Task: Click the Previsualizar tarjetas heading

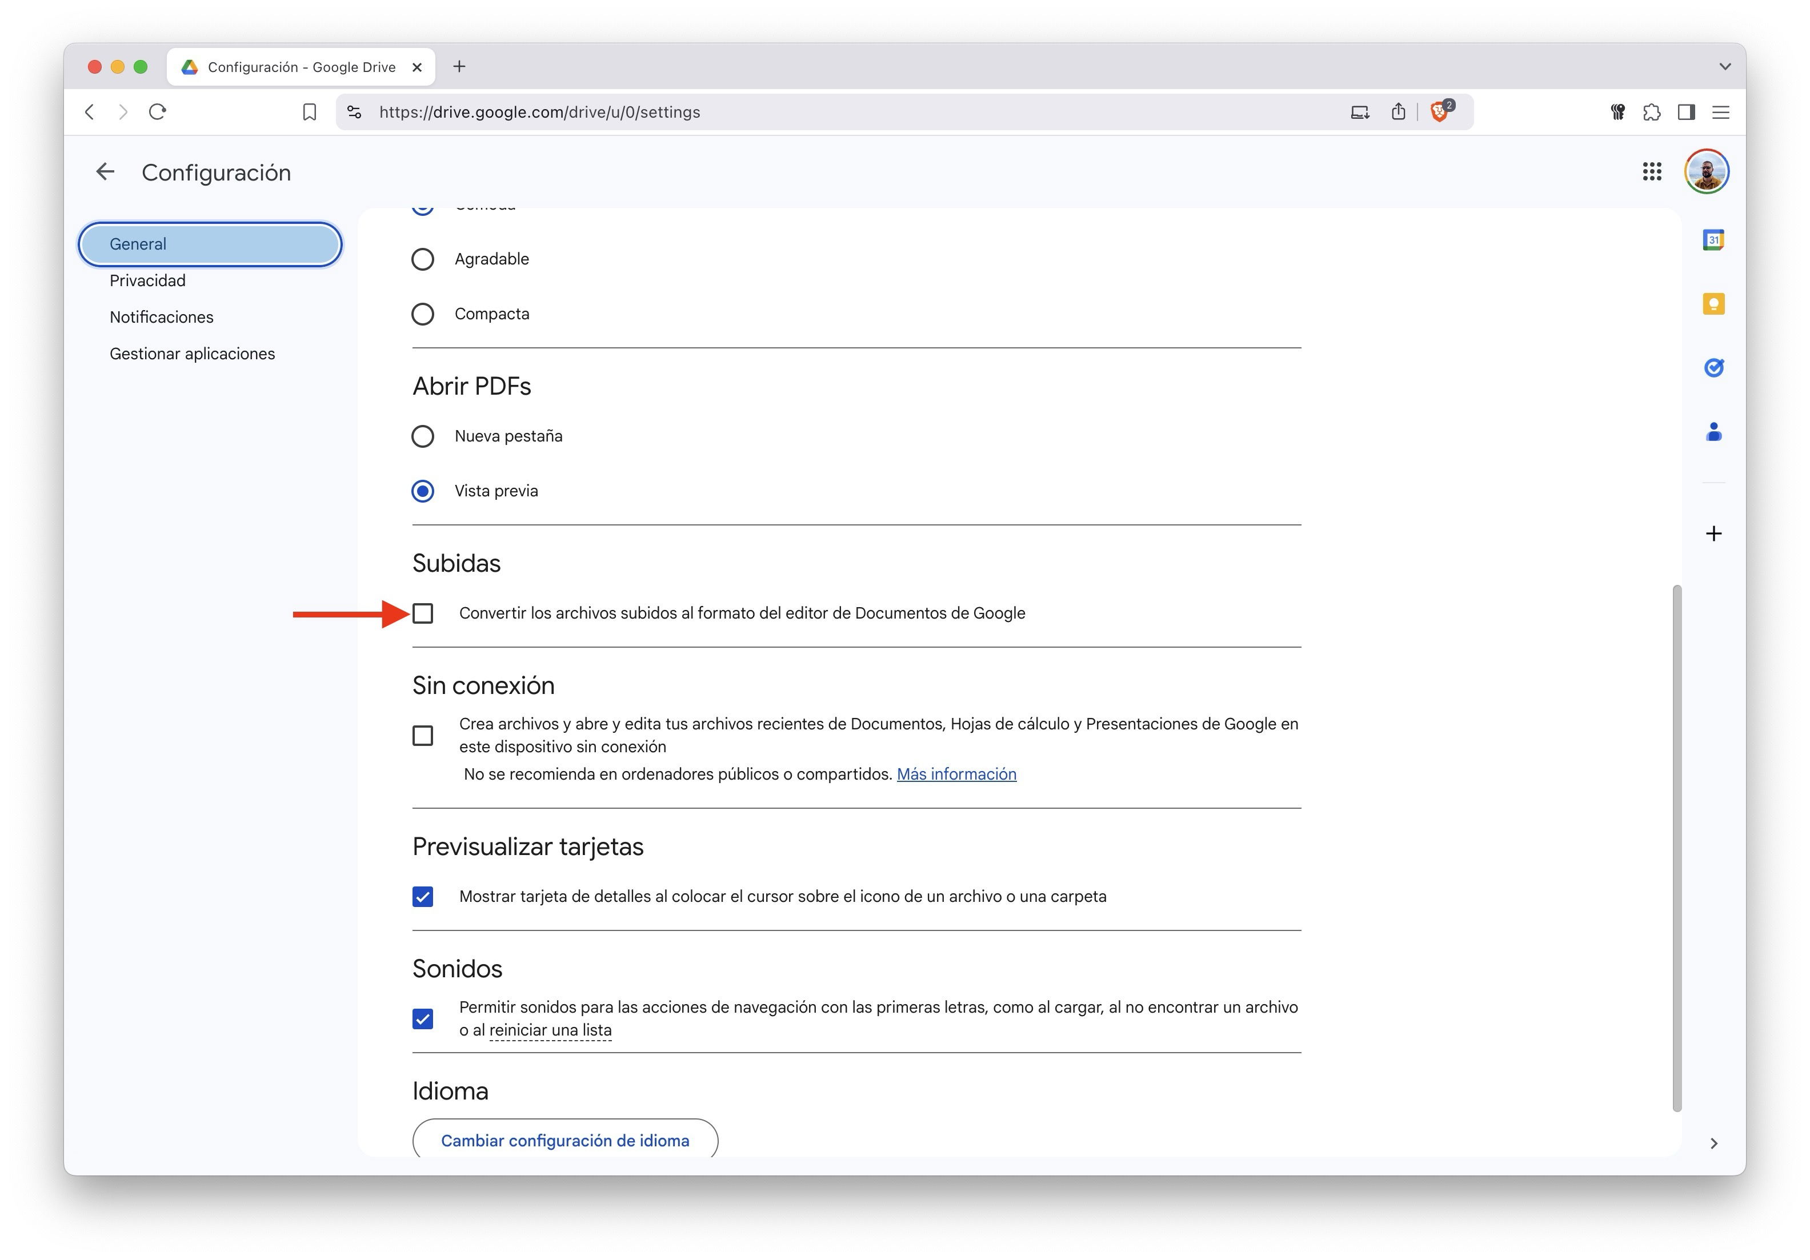Action: 527,846
